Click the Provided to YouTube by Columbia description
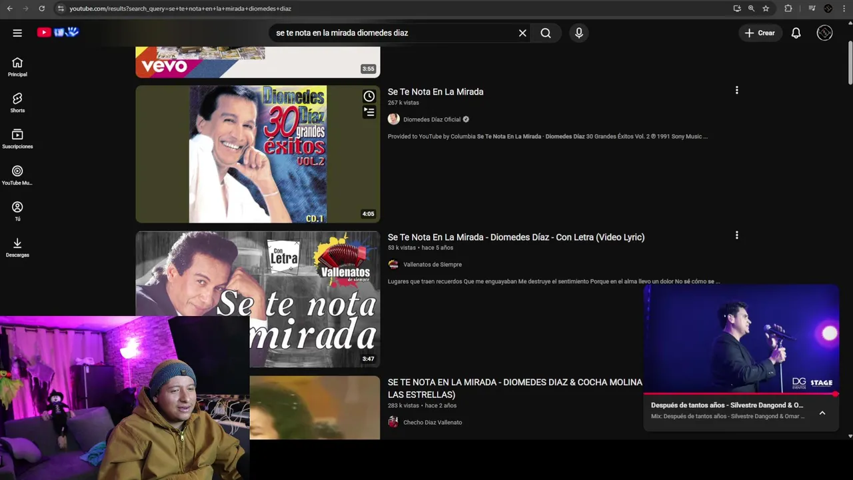The image size is (853, 480). pos(548,137)
